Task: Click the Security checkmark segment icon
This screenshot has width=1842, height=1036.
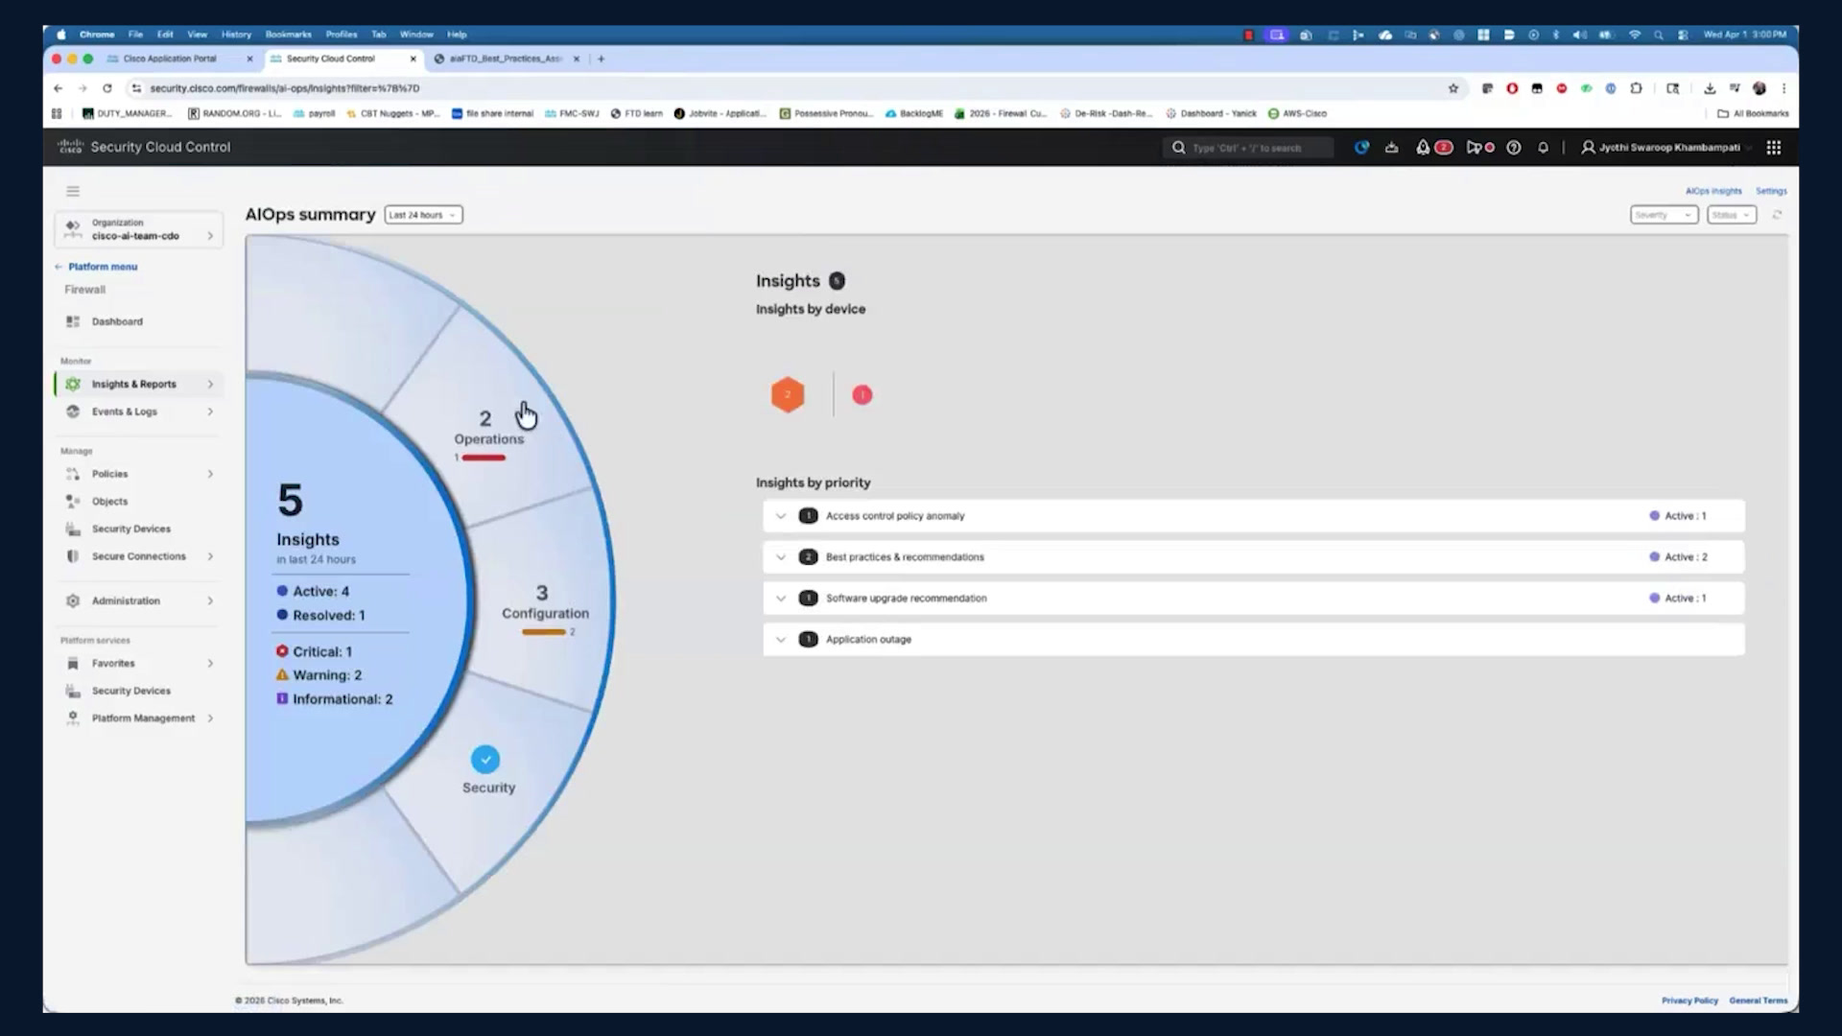Action: pos(485,760)
